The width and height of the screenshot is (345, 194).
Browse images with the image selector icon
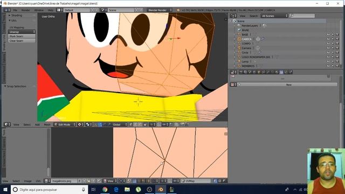click(47, 181)
